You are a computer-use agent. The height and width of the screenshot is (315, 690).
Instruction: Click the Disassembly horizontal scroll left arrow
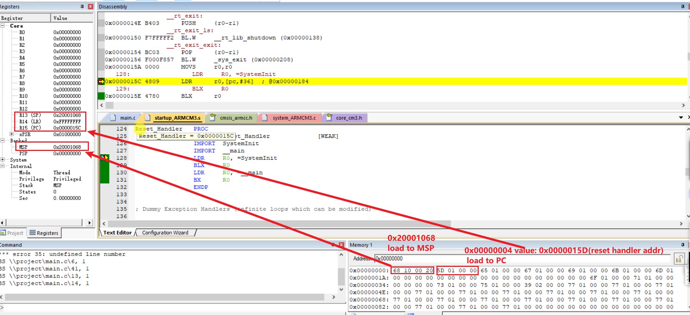point(102,105)
